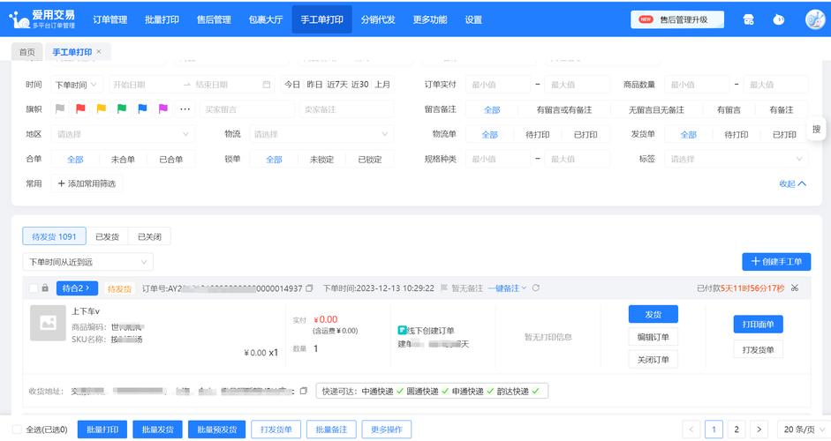This screenshot has height=441, width=831.
Task: Collapse filters with 收起
Action: click(x=792, y=183)
